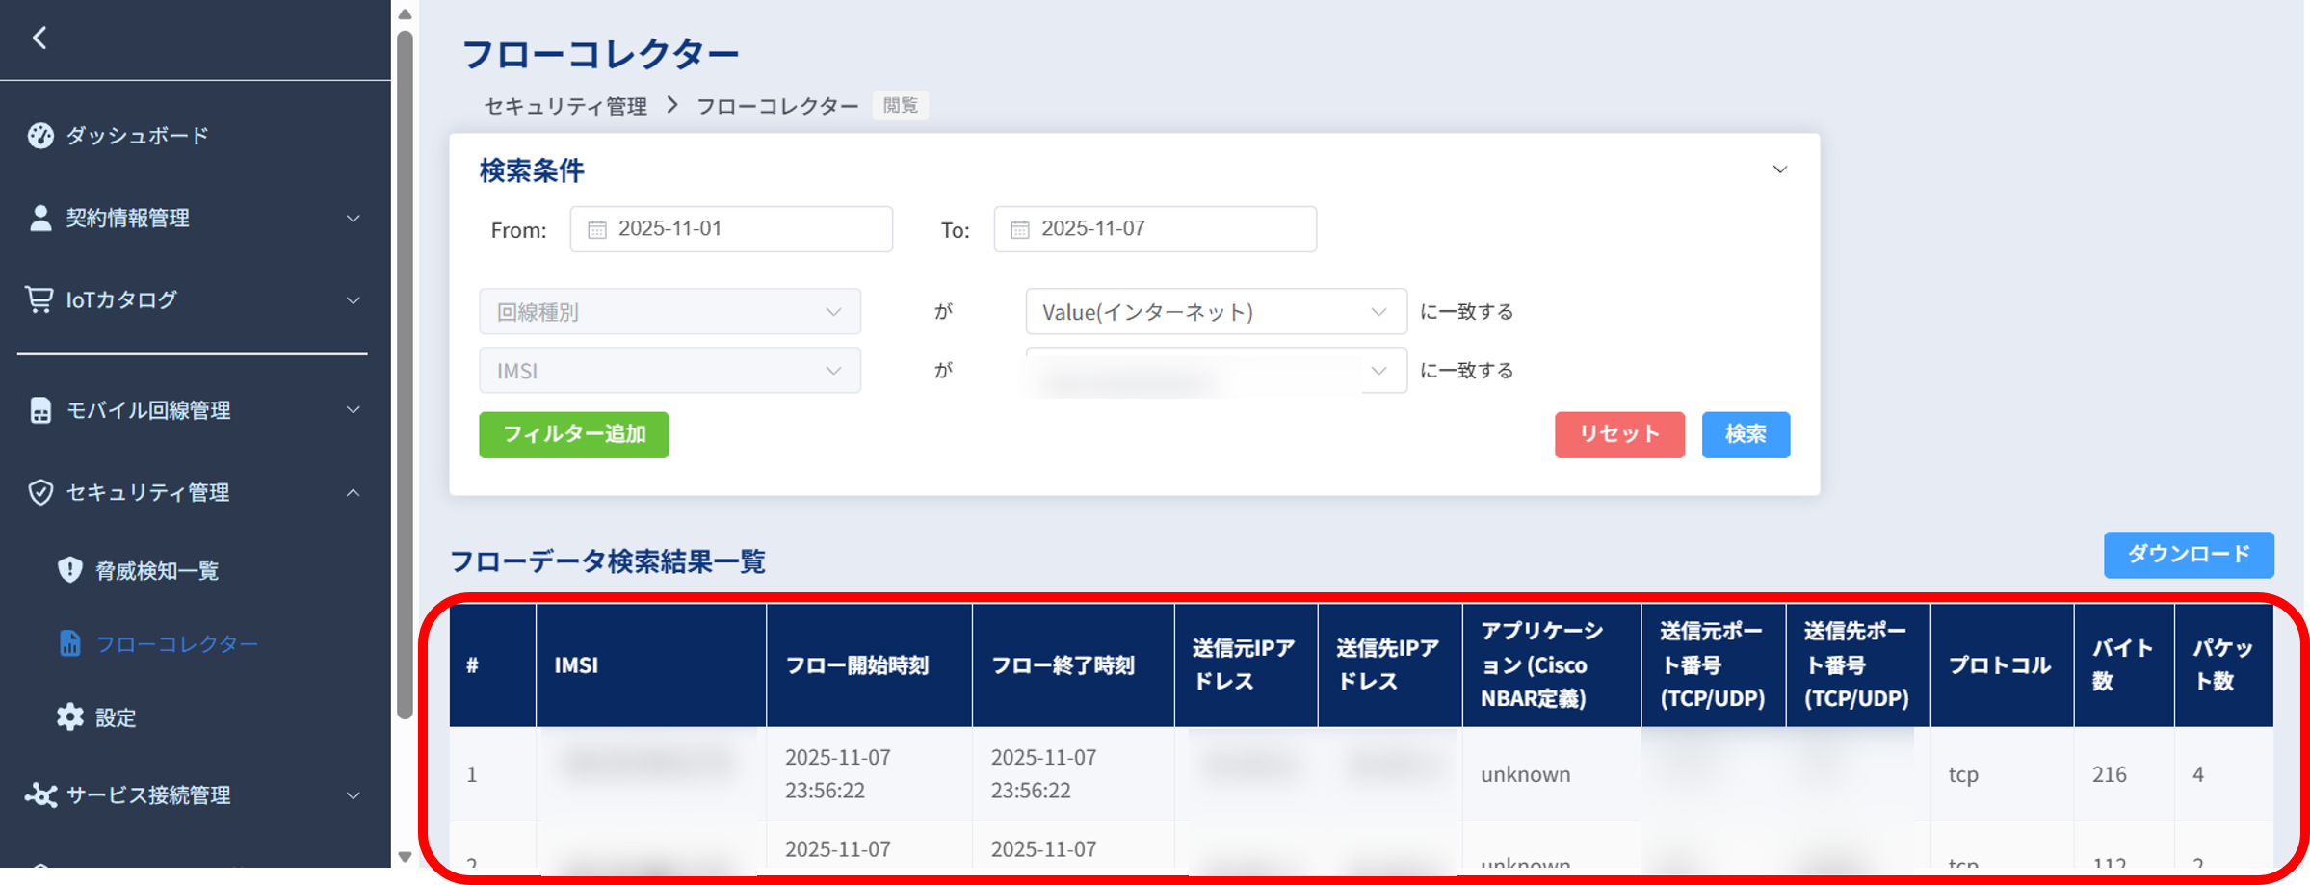Collapse the 検索条件 panel chevron
This screenshot has width=2310, height=885.
coord(1780,169)
